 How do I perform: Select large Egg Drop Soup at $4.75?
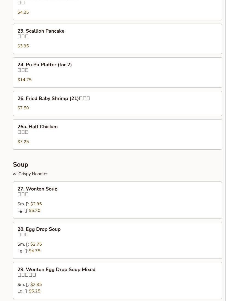click(34, 251)
